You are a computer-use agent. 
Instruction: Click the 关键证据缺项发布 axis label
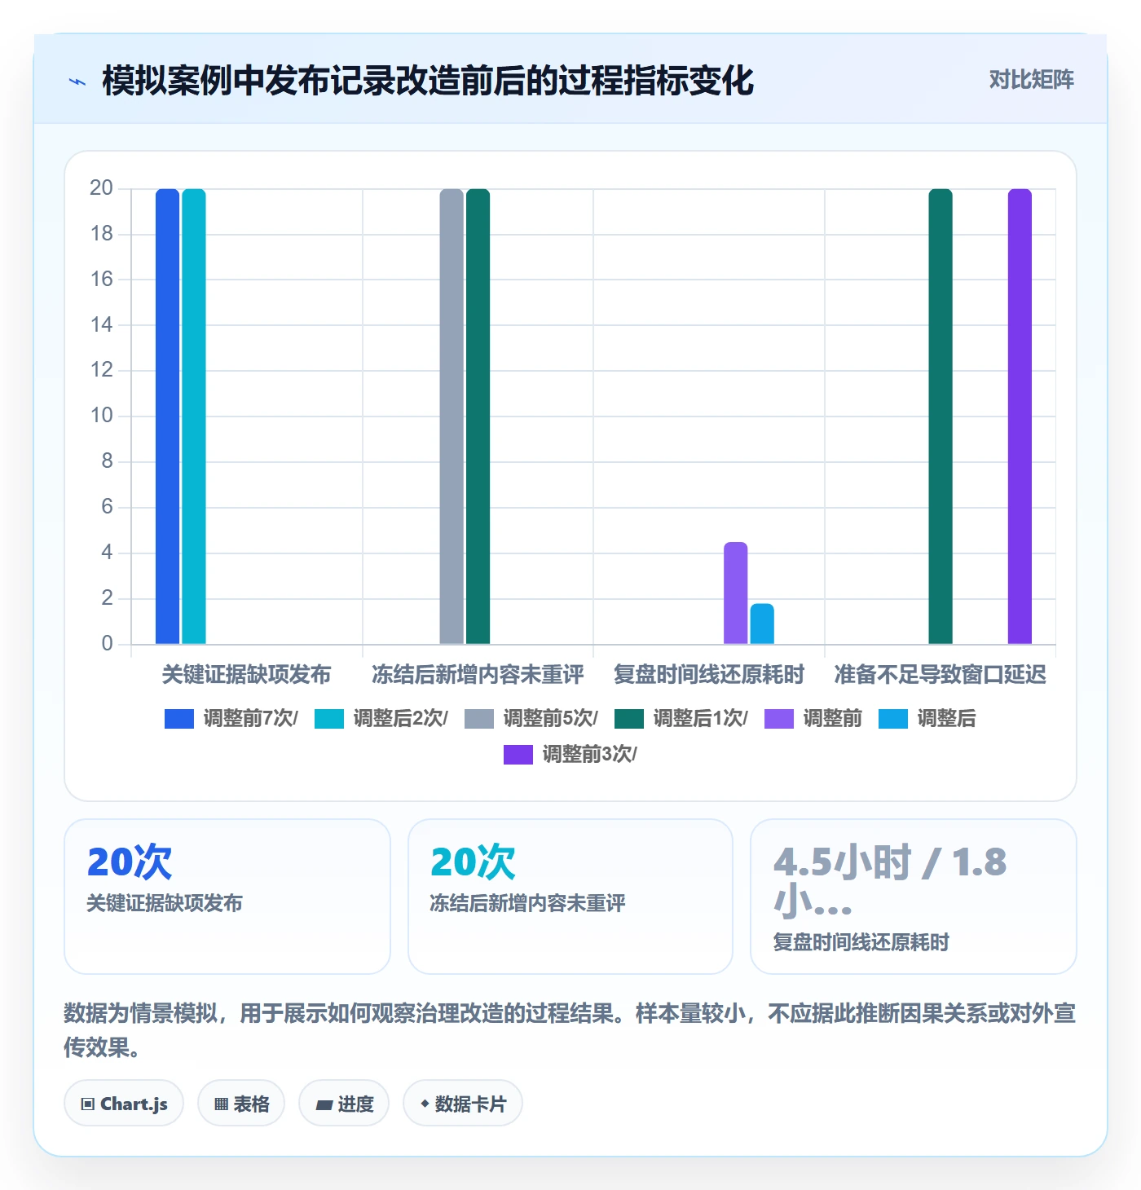click(246, 674)
